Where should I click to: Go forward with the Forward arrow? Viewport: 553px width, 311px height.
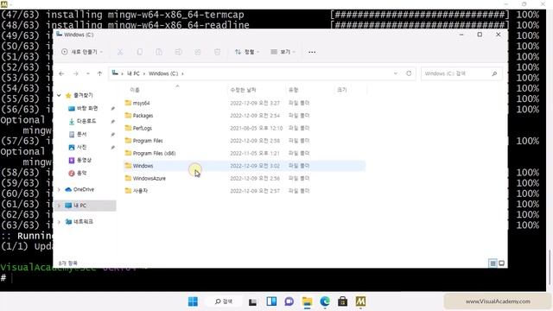pyautogui.click(x=75, y=73)
